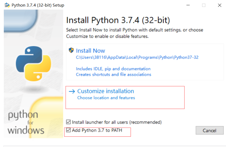The width and height of the screenshot is (226, 147).
Task: Click the default install path text
Action: pyautogui.click(x=137, y=57)
